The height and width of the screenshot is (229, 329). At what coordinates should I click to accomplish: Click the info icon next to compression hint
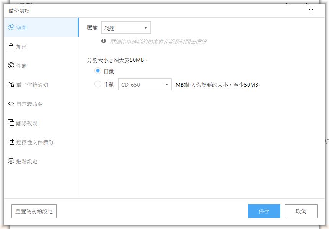point(104,41)
